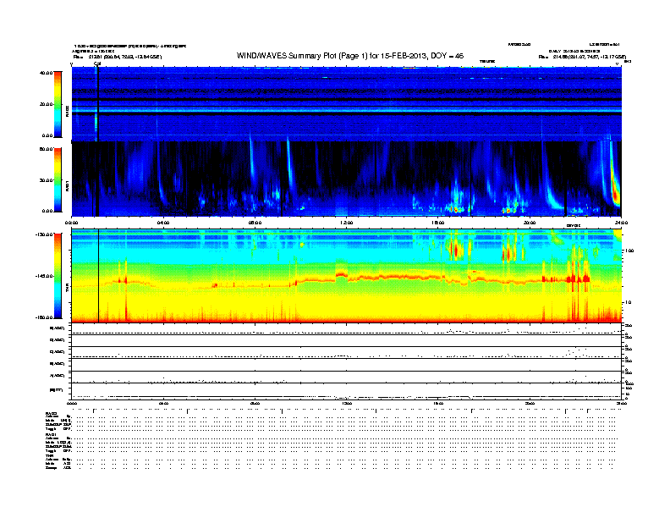Image resolution: width=670 pixels, height=518 pixels.
Task: Click the RAD1 vertical axis label
Action: [x=67, y=185]
